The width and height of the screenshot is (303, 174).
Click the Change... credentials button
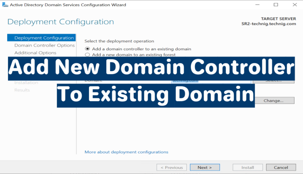(x=273, y=100)
